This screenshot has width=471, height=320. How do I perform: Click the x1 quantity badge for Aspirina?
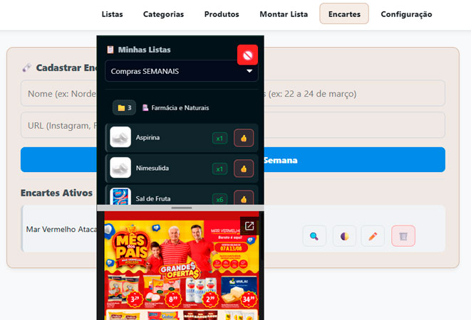click(219, 138)
